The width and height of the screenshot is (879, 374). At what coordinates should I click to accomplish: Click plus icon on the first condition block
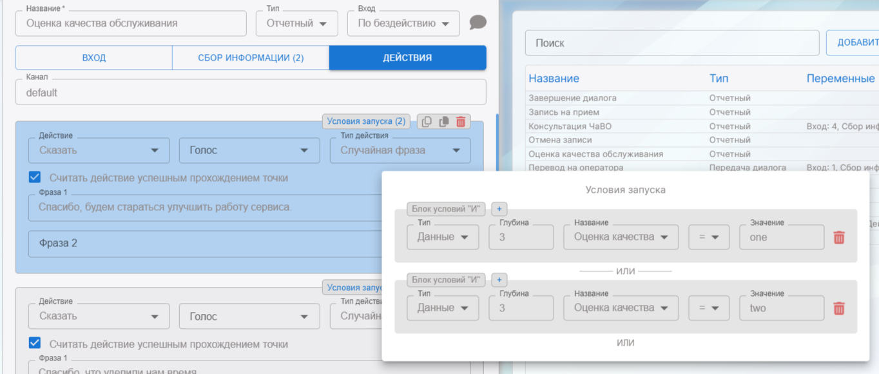(x=499, y=209)
